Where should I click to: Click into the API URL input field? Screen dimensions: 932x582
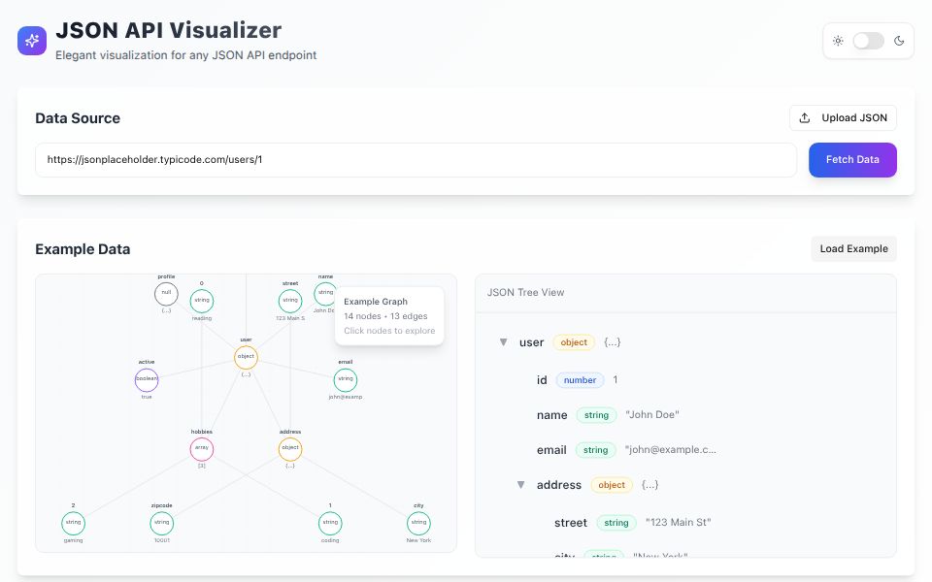(416, 160)
